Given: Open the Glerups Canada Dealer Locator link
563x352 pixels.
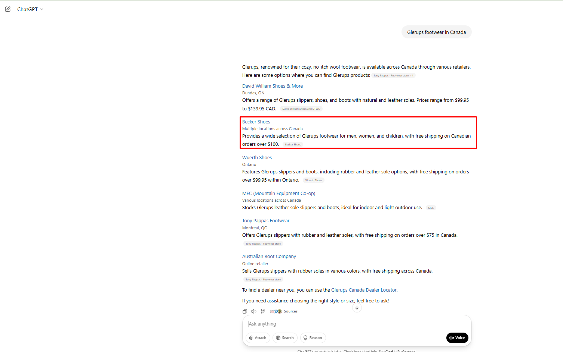Looking at the screenshot, I should pyautogui.click(x=364, y=290).
